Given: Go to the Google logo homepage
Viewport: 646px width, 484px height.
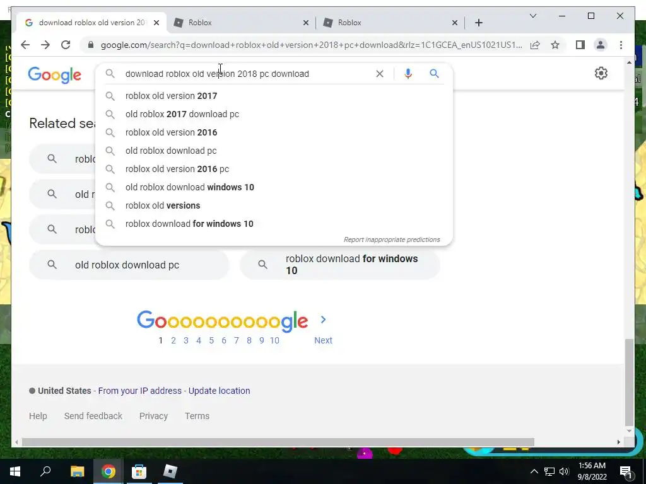Looking at the screenshot, I should click(x=54, y=75).
